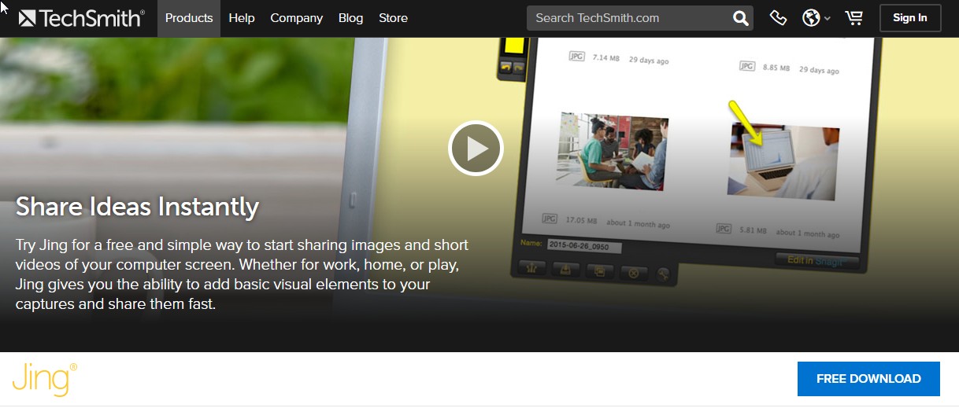Open the Store page

tap(393, 17)
